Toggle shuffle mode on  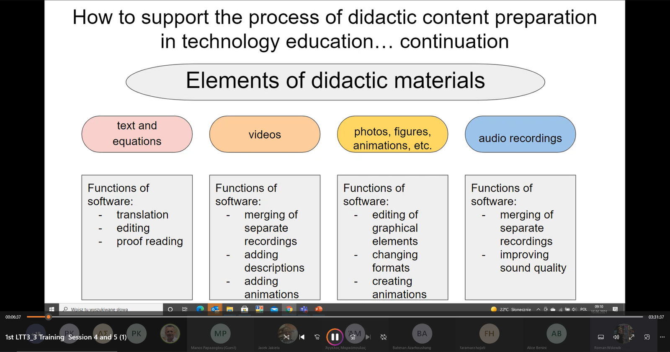click(286, 337)
